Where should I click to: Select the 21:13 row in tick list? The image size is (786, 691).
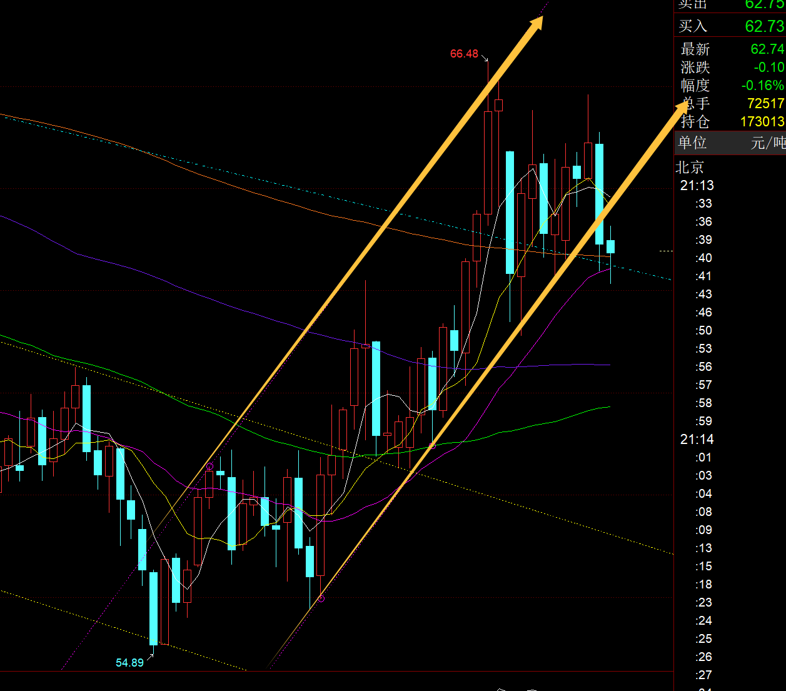coord(697,185)
